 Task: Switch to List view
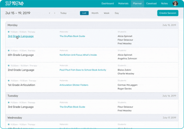[x=84, y=13]
